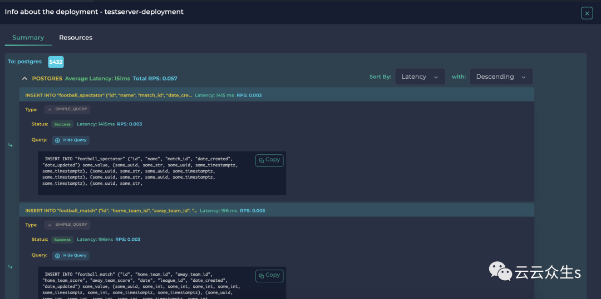
Task: Open the Descending order dropdown
Action: [501, 77]
